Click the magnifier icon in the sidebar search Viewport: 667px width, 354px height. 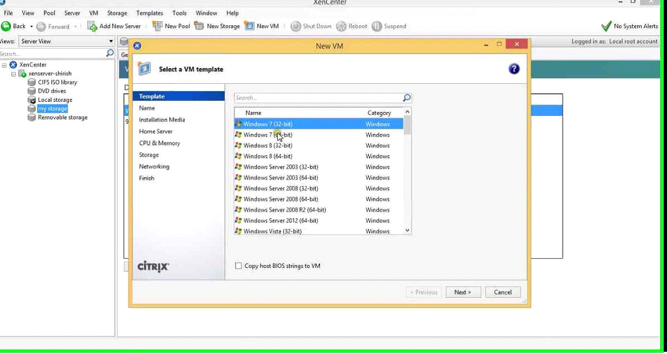tap(110, 53)
